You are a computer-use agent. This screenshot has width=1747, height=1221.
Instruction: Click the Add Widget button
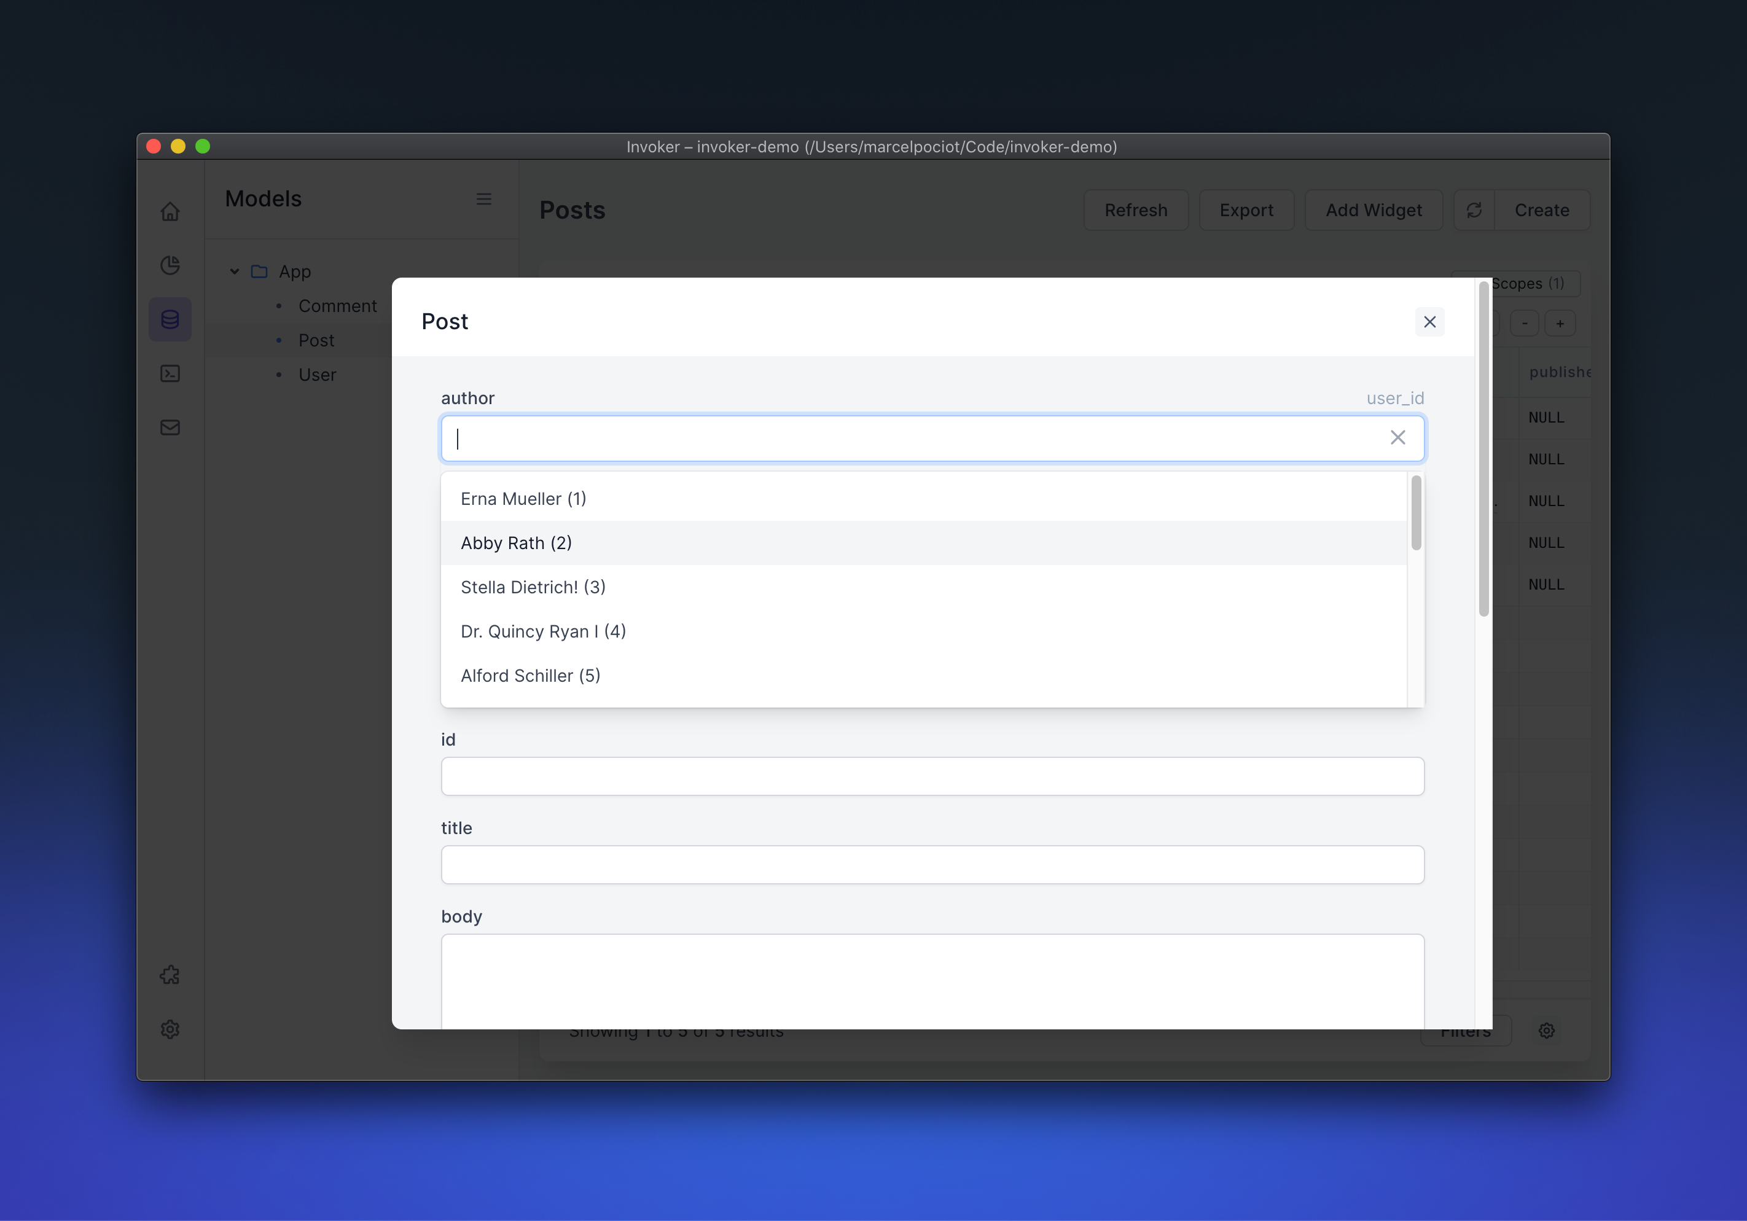point(1374,210)
